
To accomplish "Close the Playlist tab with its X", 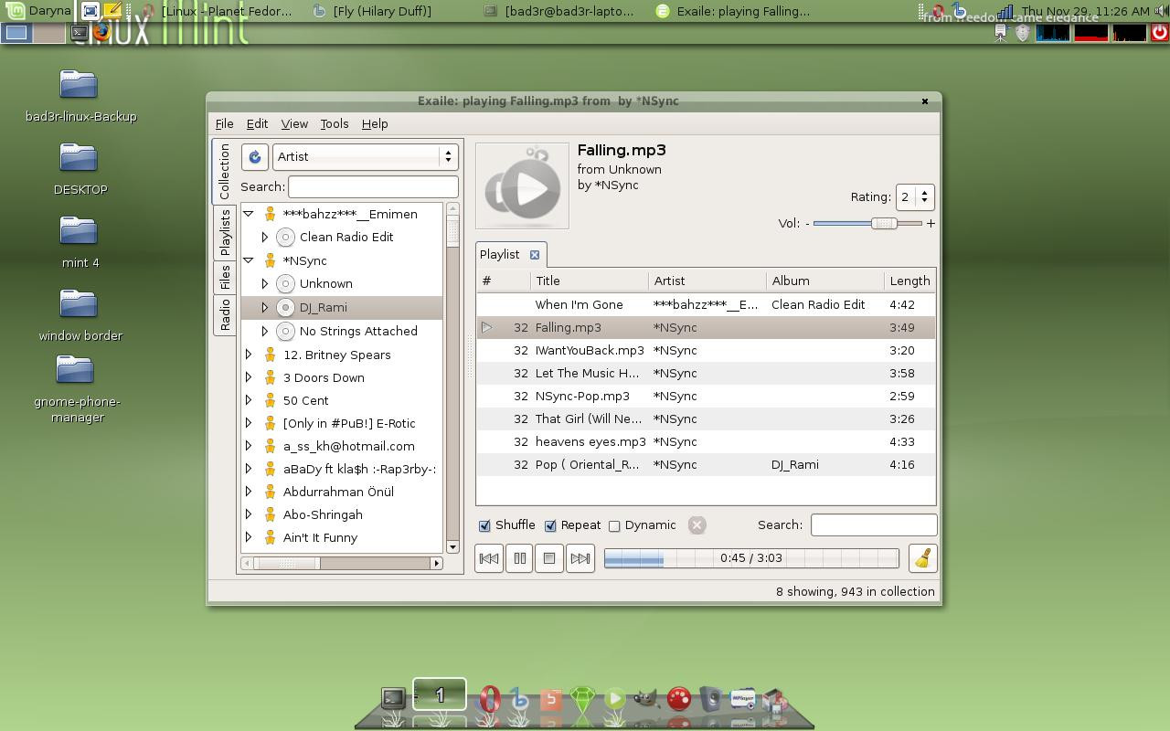I will pyautogui.click(x=535, y=255).
